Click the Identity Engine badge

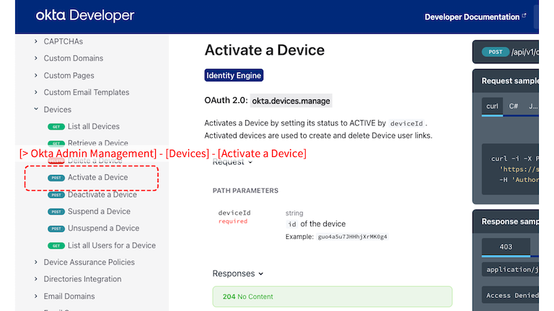(x=234, y=75)
